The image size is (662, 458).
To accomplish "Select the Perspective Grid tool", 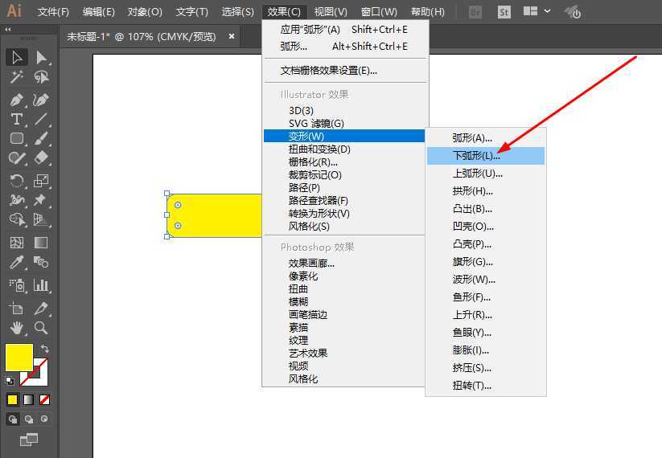I will pyautogui.click(x=41, y=219).
